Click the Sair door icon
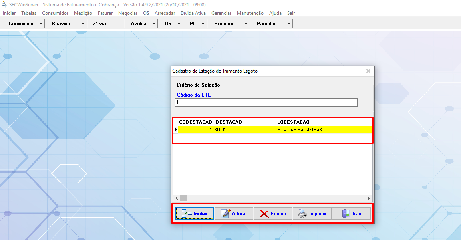The image size is (461, 240). (346, 214)
